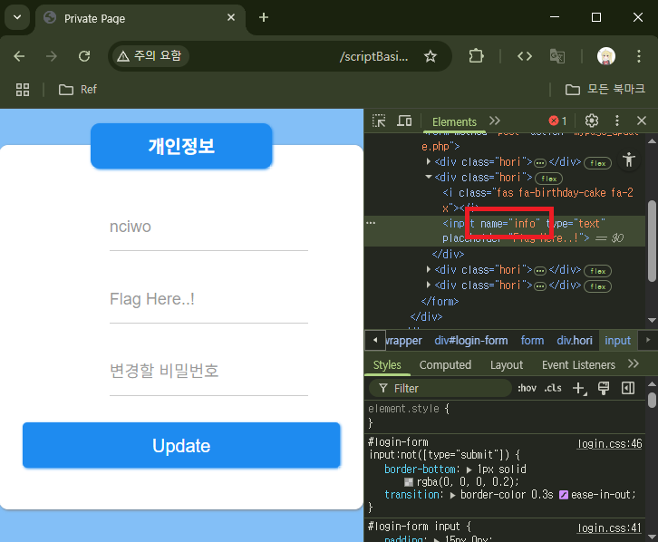This screenshot has width=658, height=542.
Task: Open DevTools customize three-dot menu
Action: click(x=617, y=121)
